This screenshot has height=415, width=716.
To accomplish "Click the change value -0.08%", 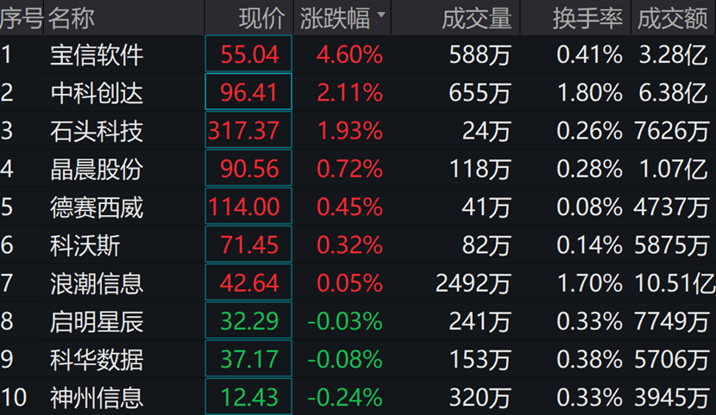I will tap(345, 359).
